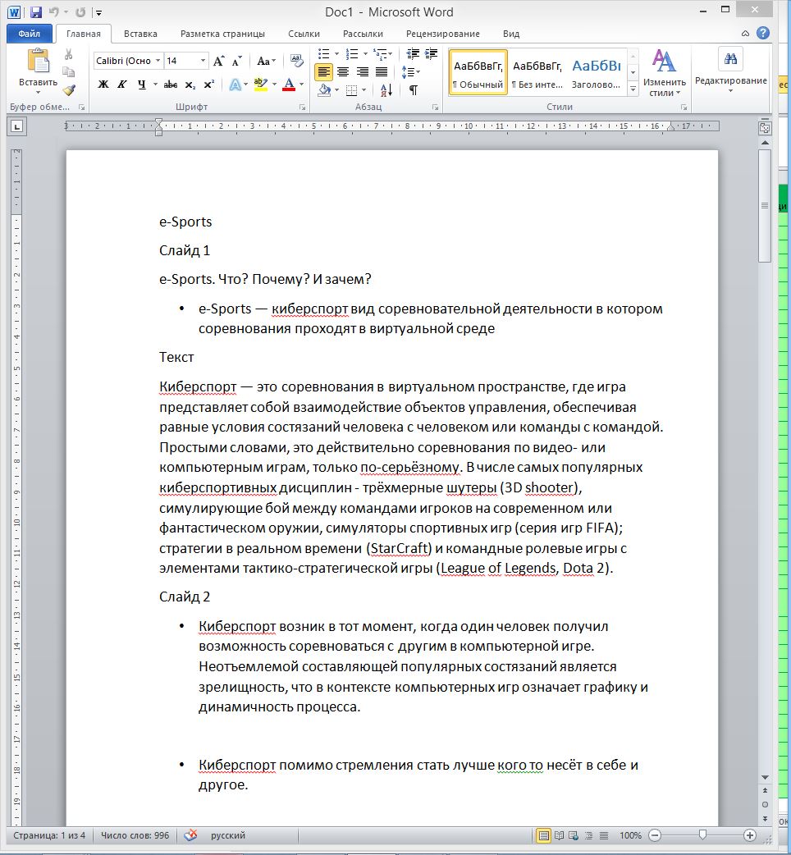Open Change Case Aa dropdown
The height and width of the screenshot is (855, 791).
[x=266, y=61]
